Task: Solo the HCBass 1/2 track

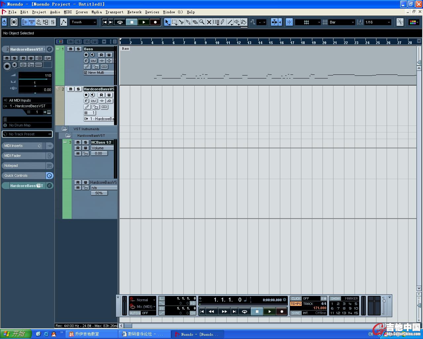Action: pos(85,142)
